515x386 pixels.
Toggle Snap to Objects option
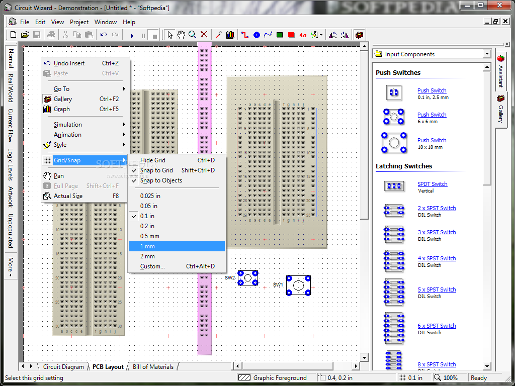pos(177,180)
